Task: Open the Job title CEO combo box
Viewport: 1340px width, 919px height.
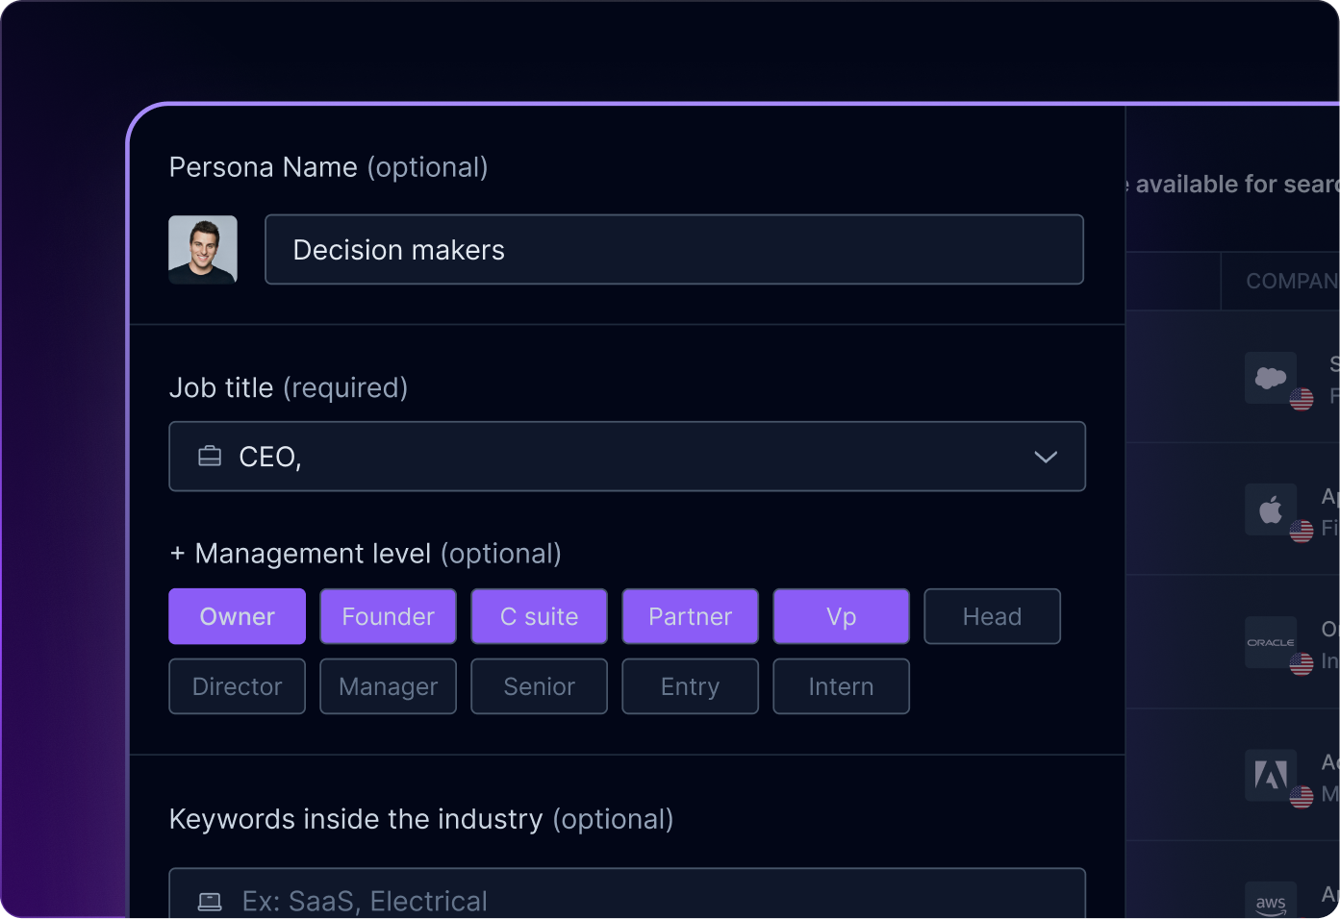Action: click(x=625, y=457)
